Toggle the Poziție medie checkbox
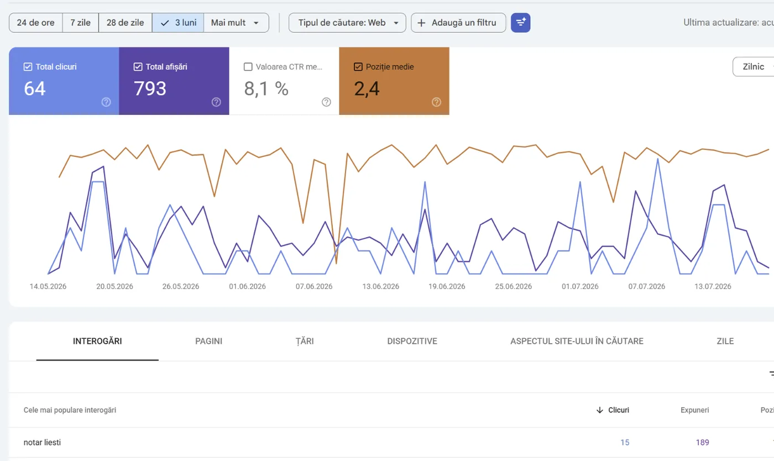774x461 pixels. click(358, 67)
